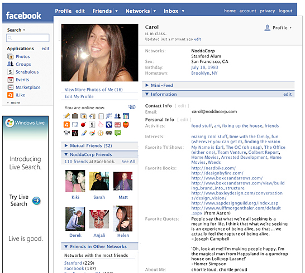Click 'edit' next to Profile in top bar

click(80, 11)
